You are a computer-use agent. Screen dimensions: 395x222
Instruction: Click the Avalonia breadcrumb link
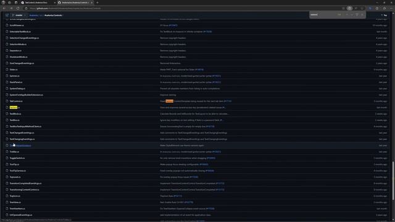click(33, 15)
